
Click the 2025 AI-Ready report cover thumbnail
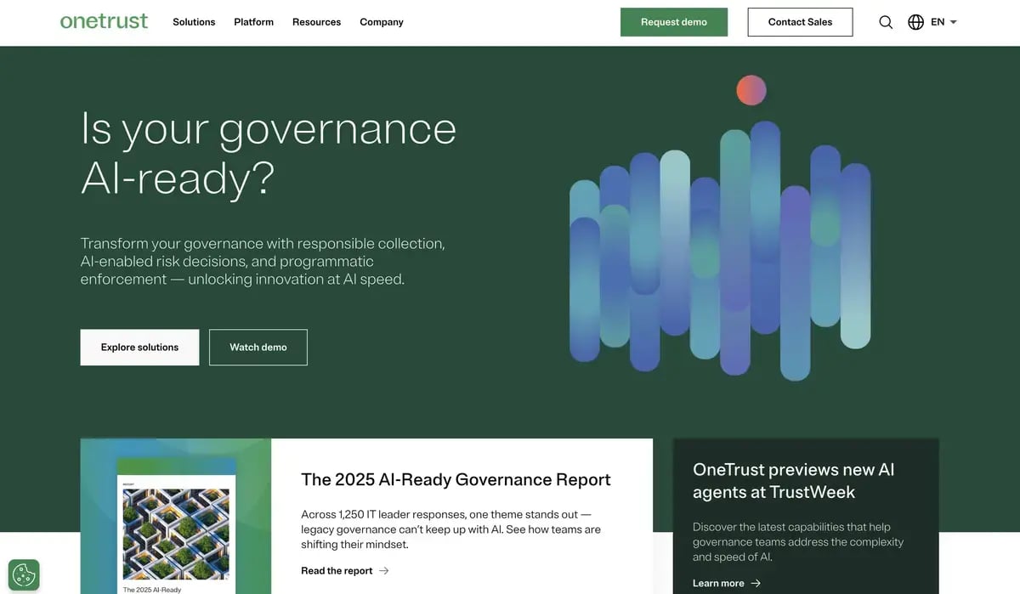click(175, 527)
